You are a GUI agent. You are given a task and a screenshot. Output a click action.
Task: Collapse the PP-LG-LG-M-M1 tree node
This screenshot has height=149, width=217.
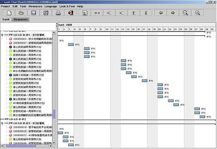(2, 35)
